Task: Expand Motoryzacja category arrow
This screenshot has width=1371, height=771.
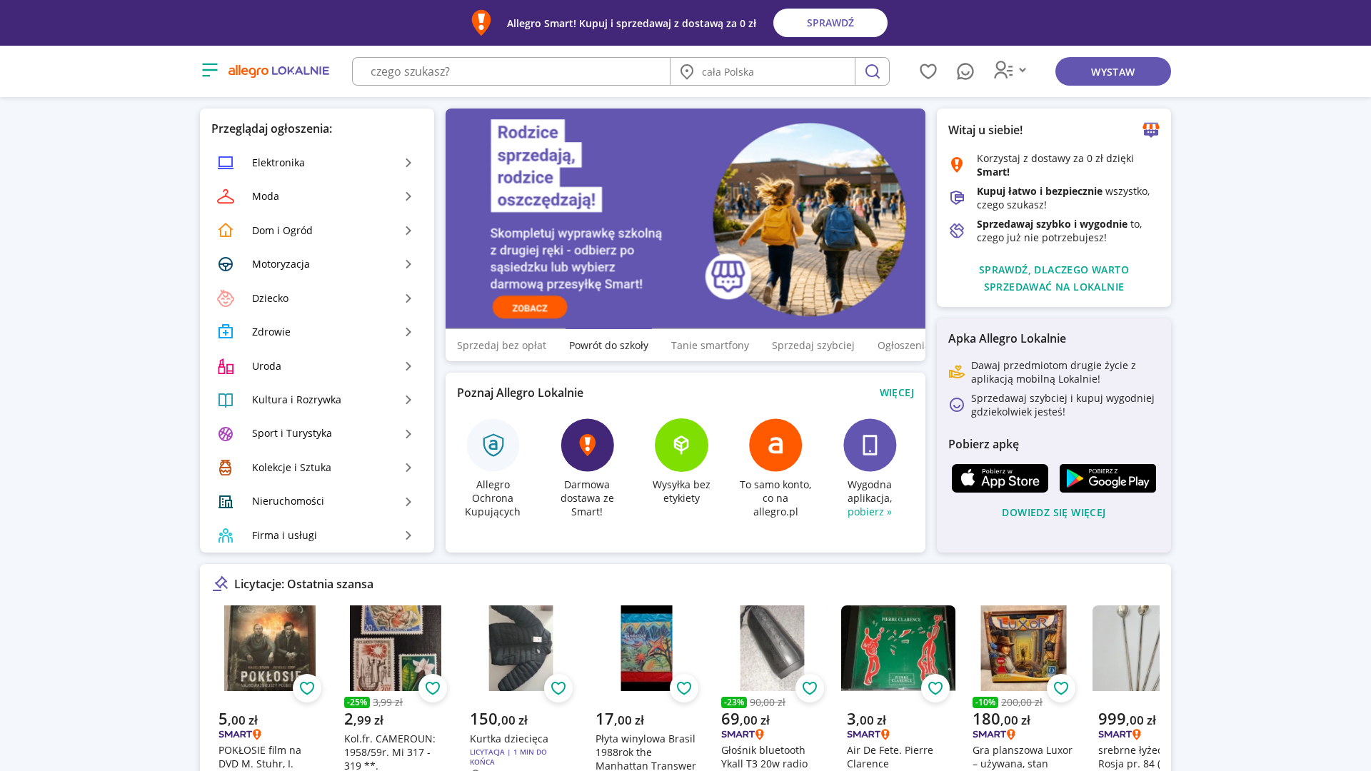Action: point(408,264)
